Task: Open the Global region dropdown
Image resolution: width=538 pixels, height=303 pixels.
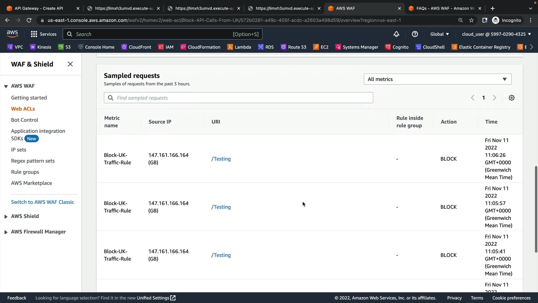Action: coord(439,34)
